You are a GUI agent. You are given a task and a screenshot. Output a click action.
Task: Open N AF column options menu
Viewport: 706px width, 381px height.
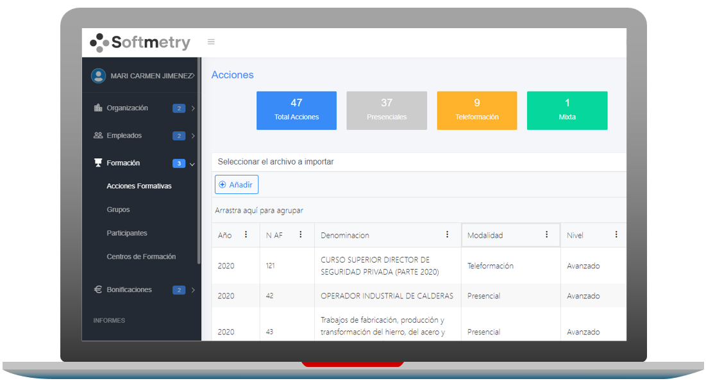(x=301, y=234)
